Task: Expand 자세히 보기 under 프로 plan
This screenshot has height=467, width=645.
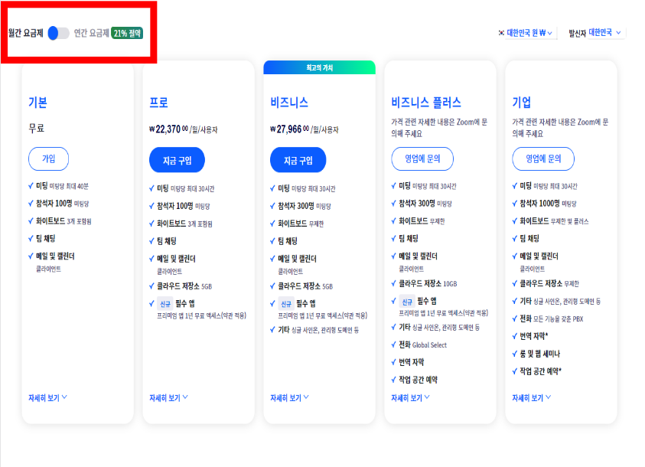Action: pyautogui.click(x=168, y=398)
